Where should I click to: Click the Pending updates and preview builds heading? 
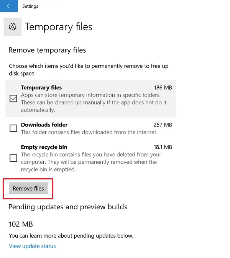68,207
